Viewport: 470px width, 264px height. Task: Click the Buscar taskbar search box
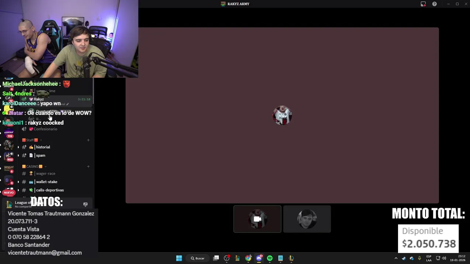[x=198, y=258]
